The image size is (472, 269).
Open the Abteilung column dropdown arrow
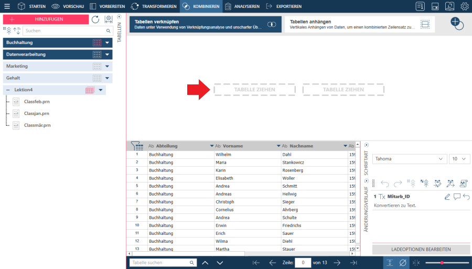(x=212, y=146)
